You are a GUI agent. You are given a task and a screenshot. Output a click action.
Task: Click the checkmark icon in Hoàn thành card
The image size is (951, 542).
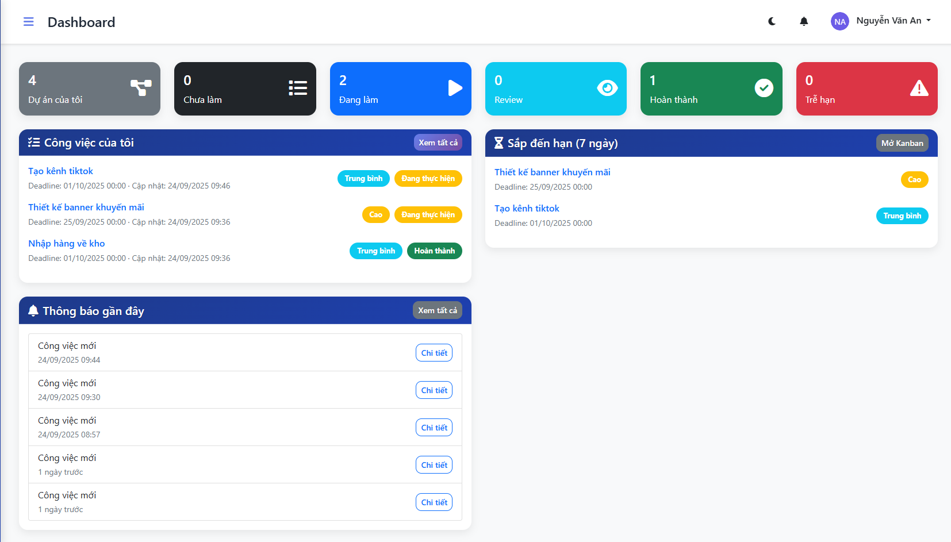(x=764, y=88)
